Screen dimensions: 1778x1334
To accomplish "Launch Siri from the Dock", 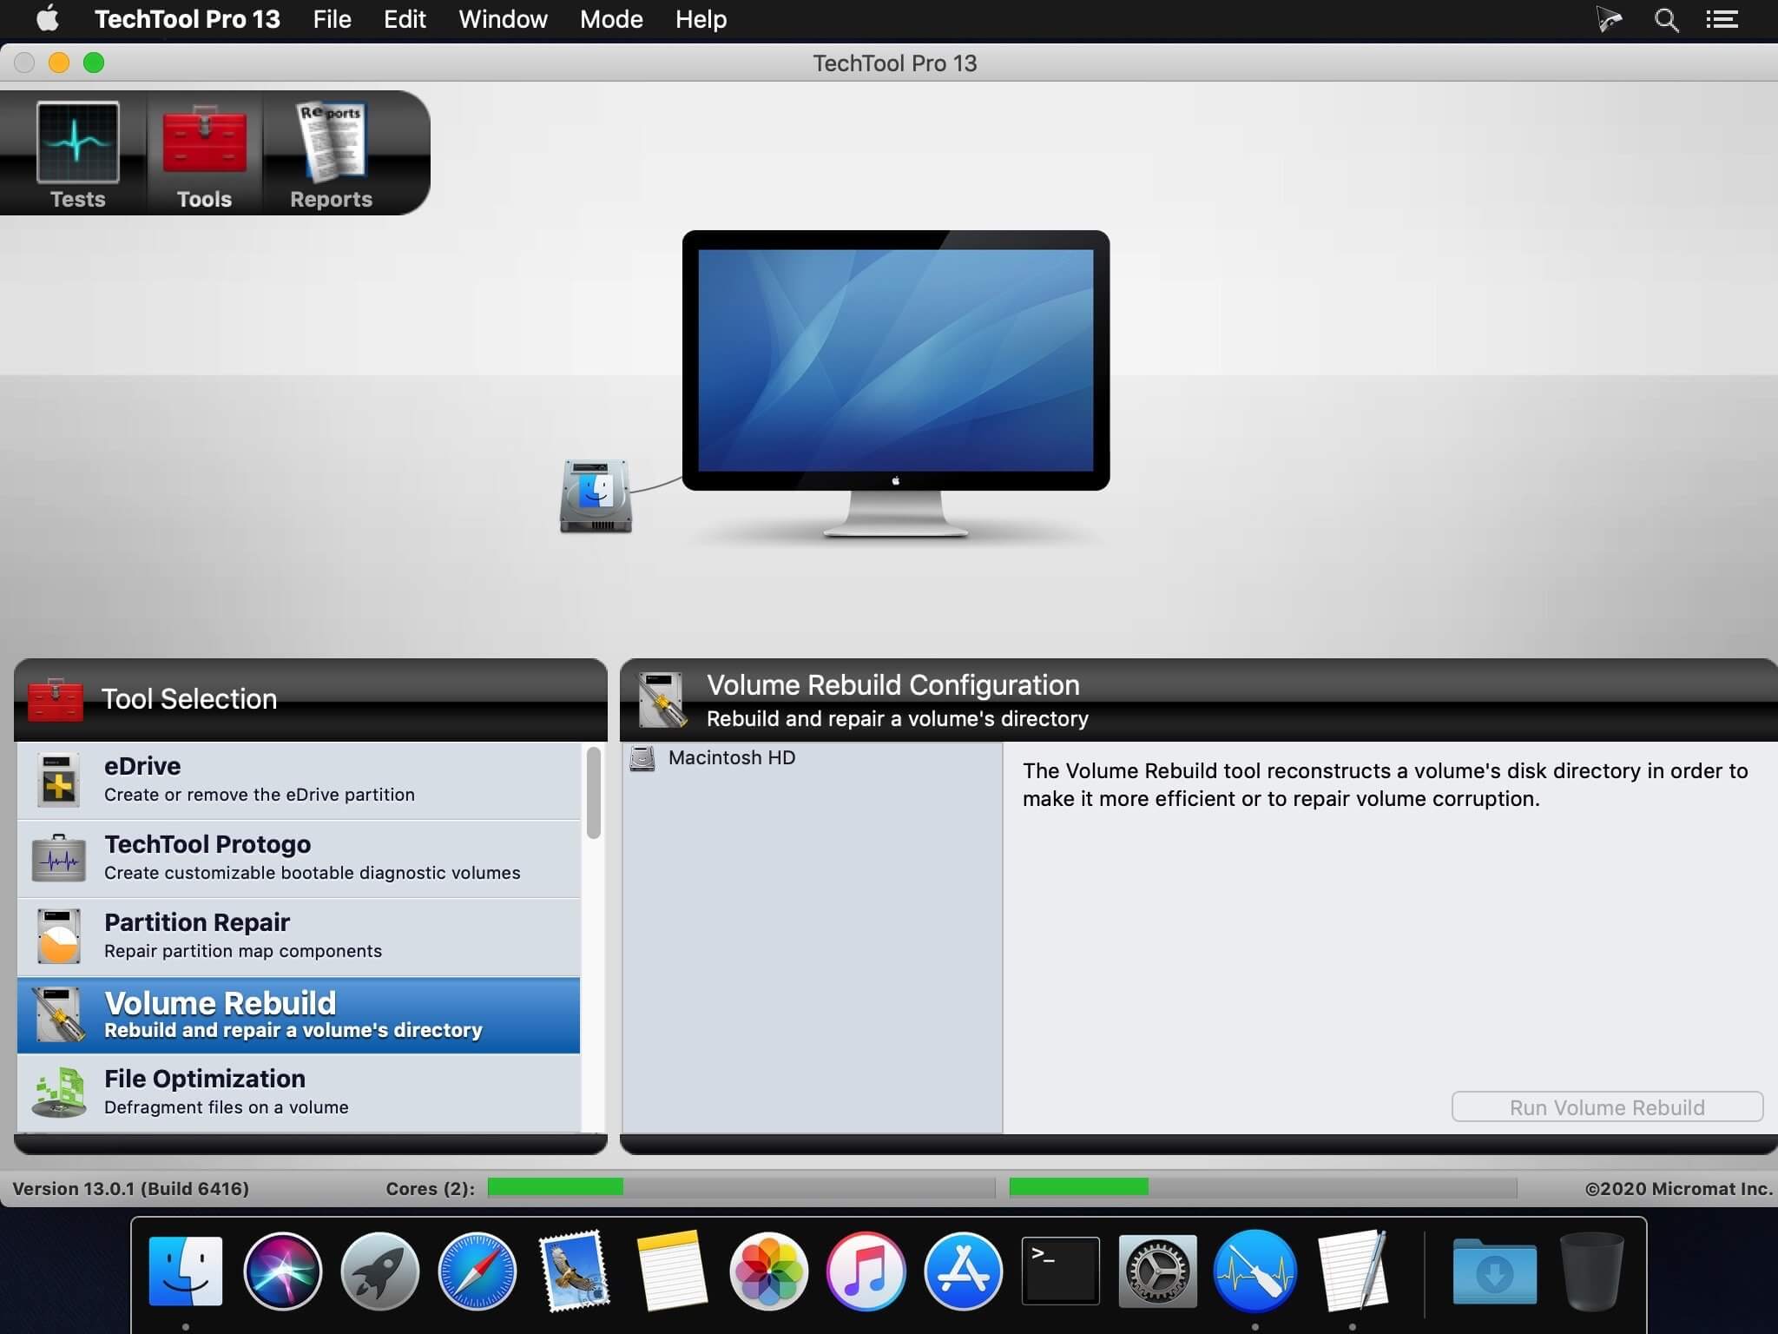I will click(x=283, y=1271).
